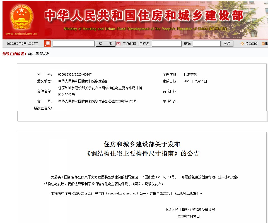
Task: Click the 2020年9月9日 星期三 date display
Action: (x=22, y=44)
